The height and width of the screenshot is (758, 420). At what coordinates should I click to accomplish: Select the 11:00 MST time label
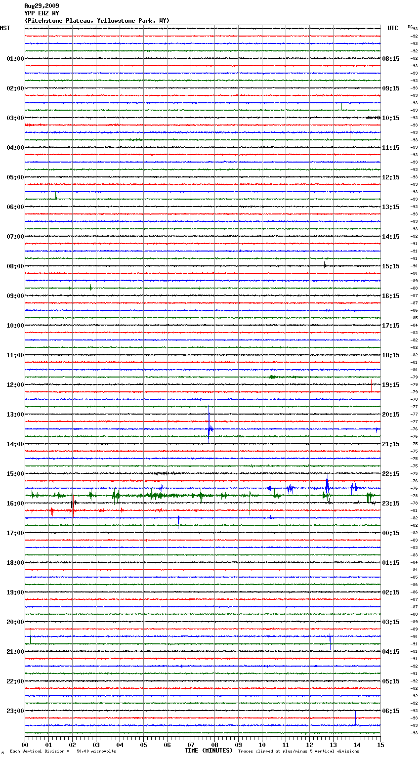tap(15, 355)
